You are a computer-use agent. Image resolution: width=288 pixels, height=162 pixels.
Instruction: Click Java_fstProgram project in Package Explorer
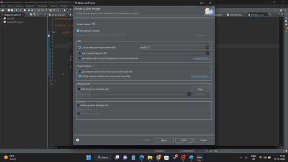(15, 22)
